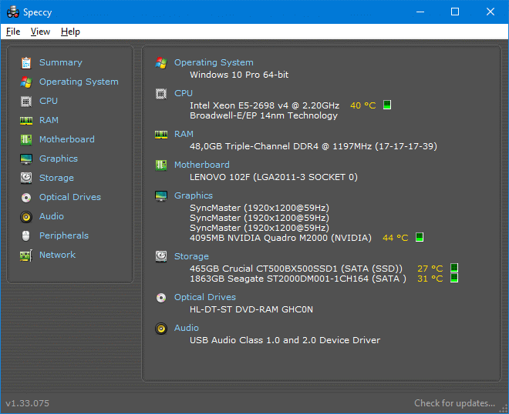Click Storage heading in summary panel
The image size is (509, 414).
point(191,256)
